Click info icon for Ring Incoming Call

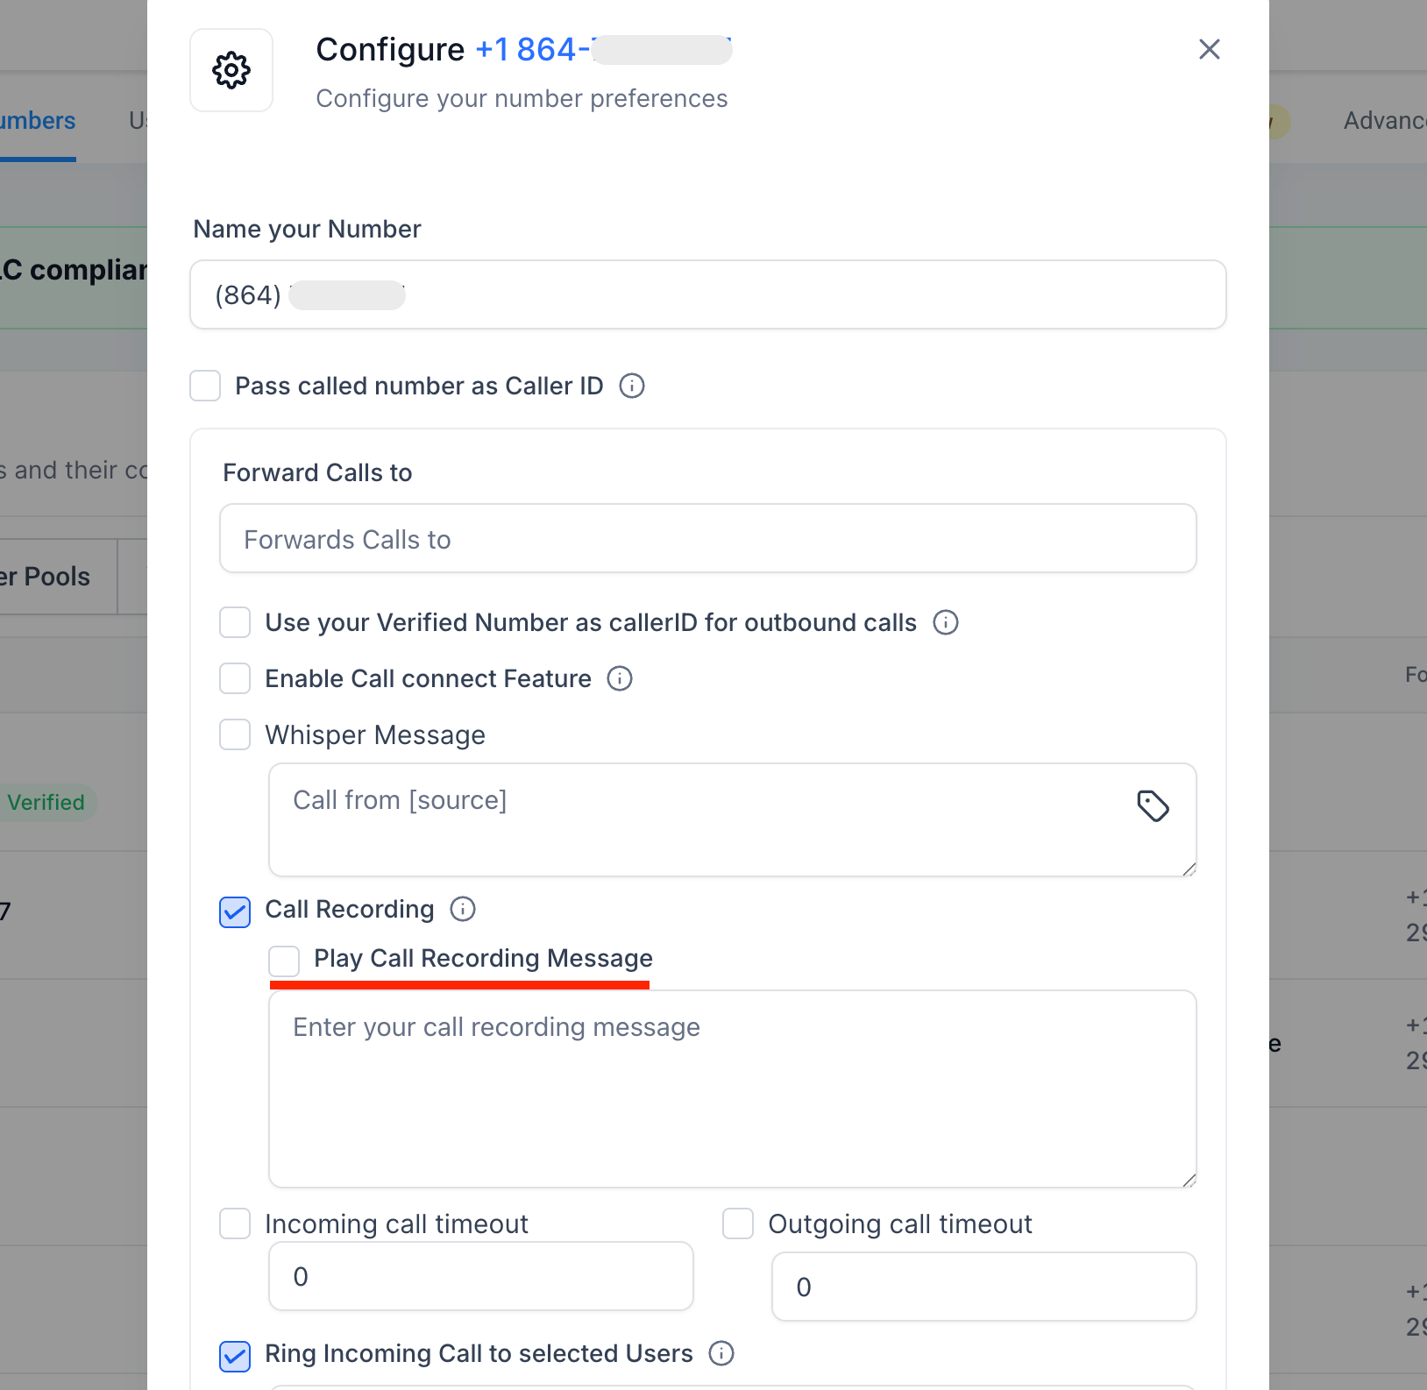tap(721, 1353)
